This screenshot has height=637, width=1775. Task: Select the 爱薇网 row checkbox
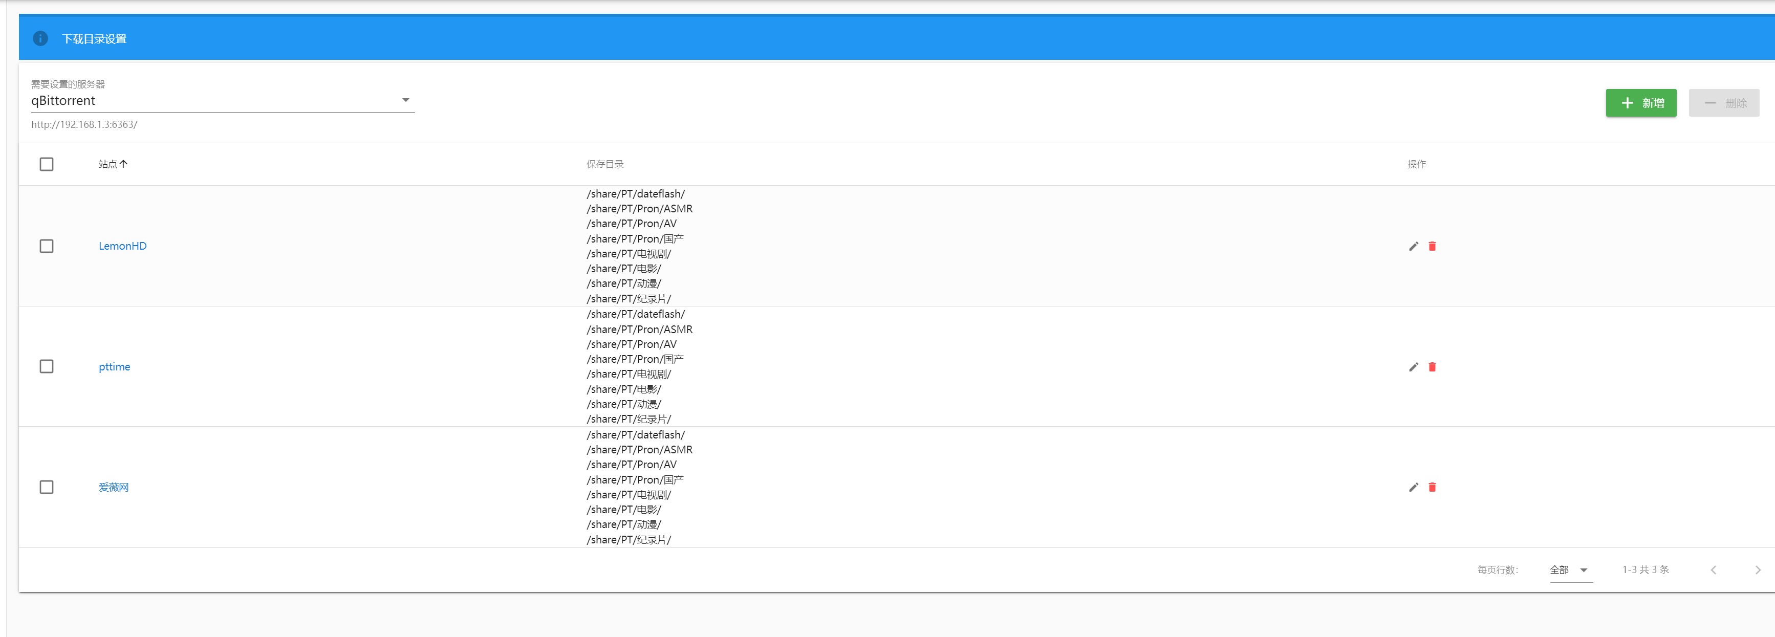tap(46, 487)
